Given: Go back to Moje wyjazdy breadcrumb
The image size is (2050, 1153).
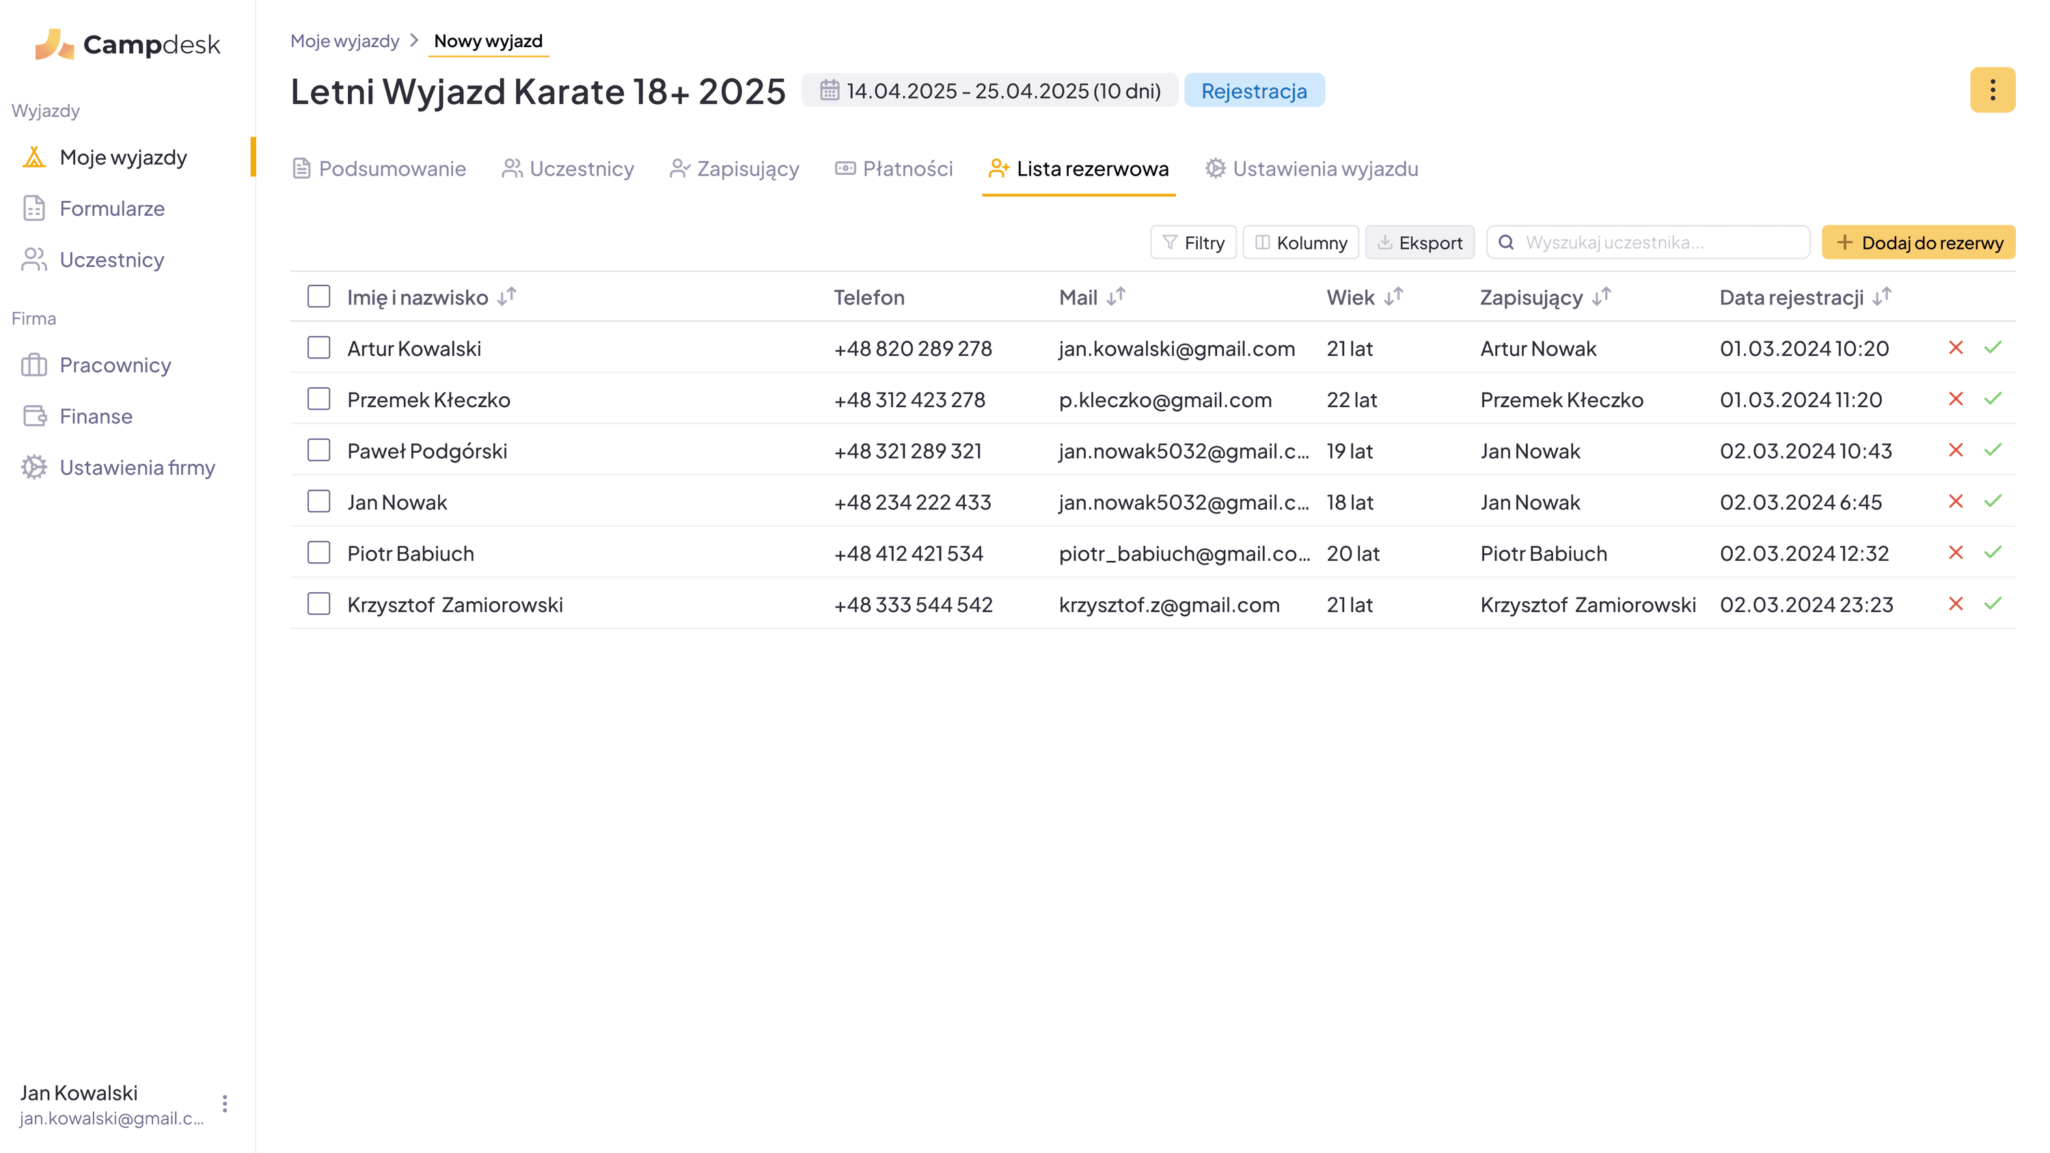Looking at the screenshot, I should pos(344,42).
